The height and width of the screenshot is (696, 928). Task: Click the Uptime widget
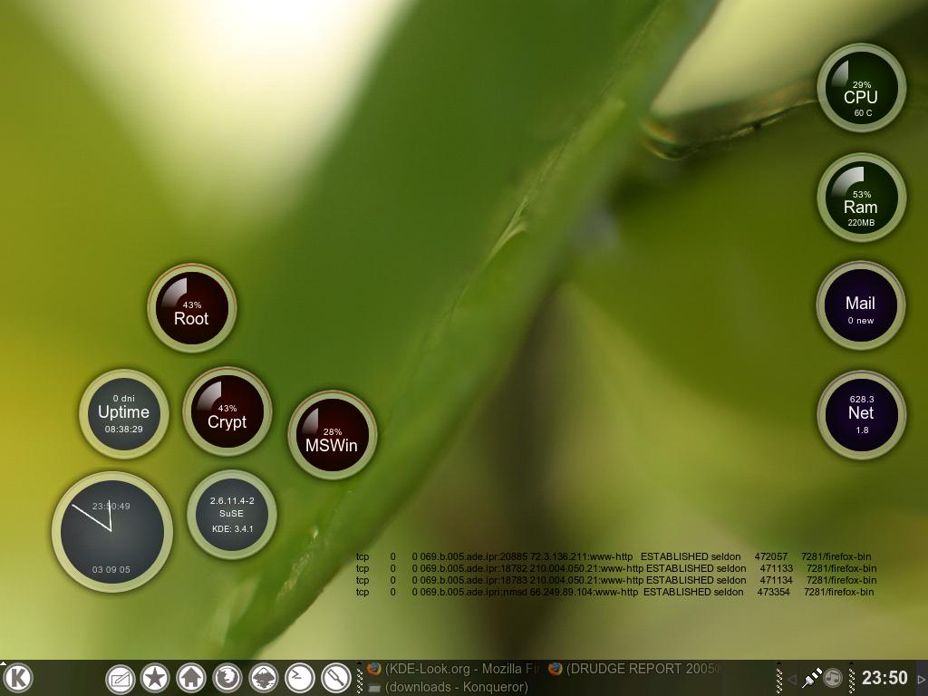click(x=123, y=413)
